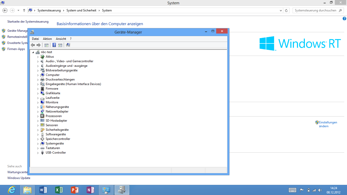The image size is (347, 195).
Task: Open Internet Explorer from the taskbar
Action: coord(12,190)
